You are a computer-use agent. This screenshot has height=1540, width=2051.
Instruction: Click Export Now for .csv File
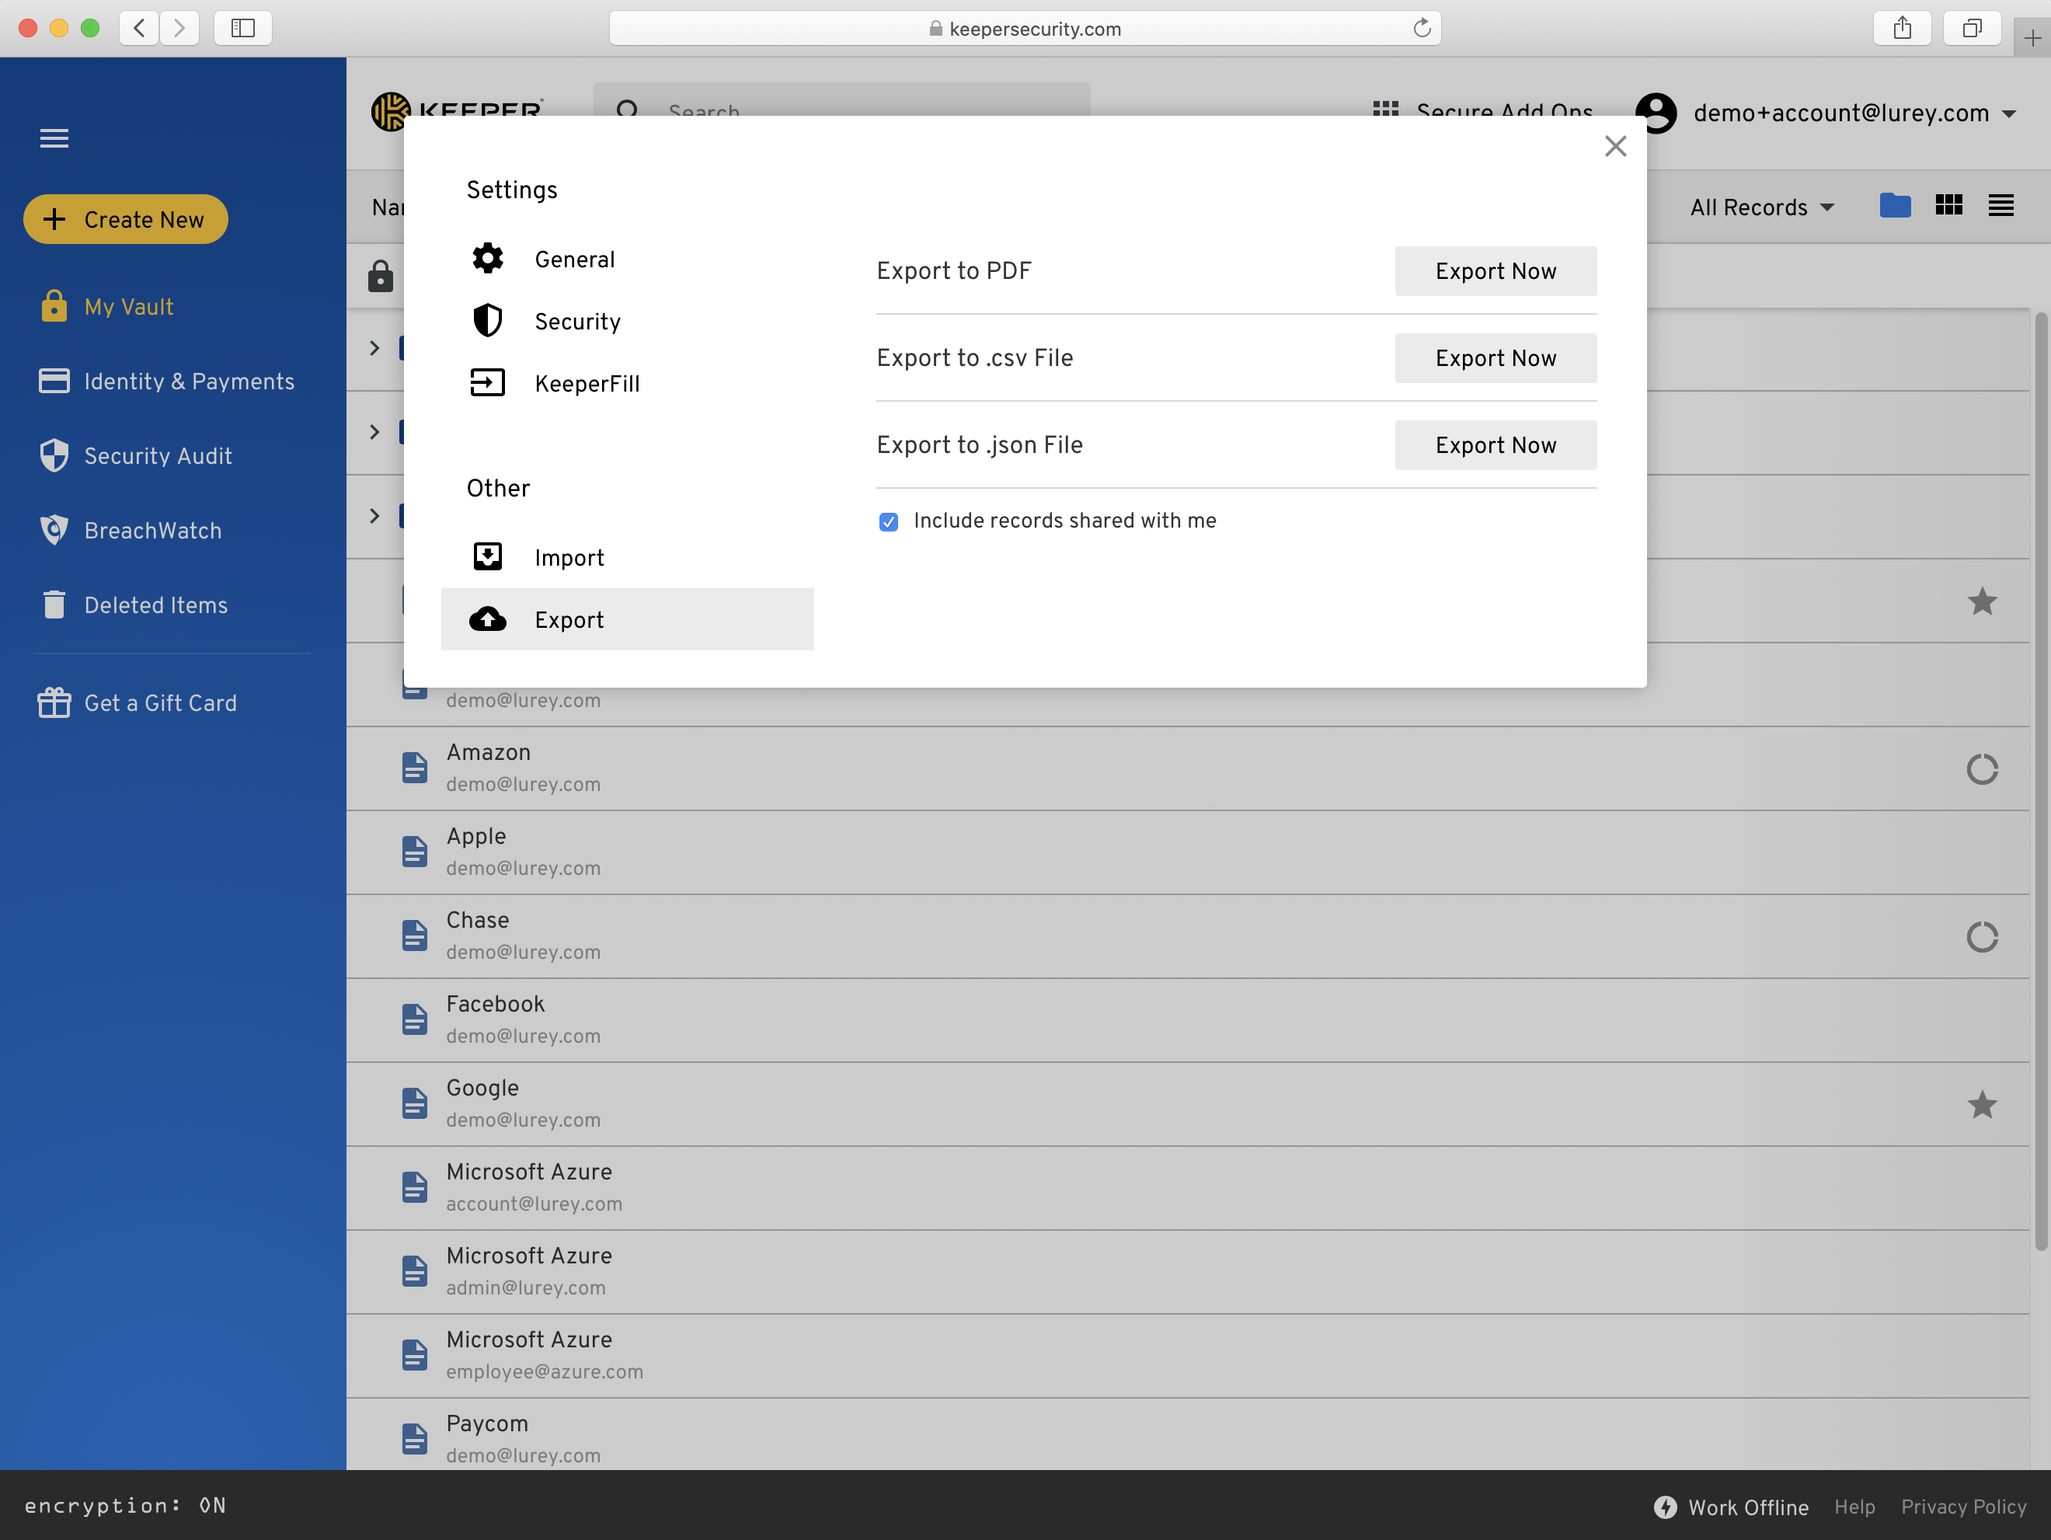[1496, 358]
